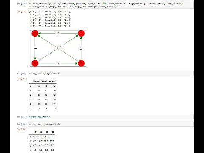Click output line ('A', 'B'): Text(2.0, 1.0, '12')

51,11
